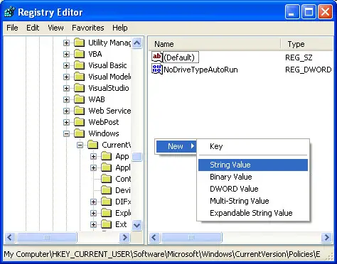Screen dimensions: 337x264
Task: Click the Cont folder icon
Action: [107, 179]
